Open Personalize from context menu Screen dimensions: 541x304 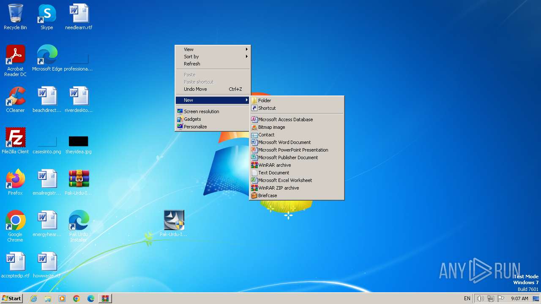point(213,127)
